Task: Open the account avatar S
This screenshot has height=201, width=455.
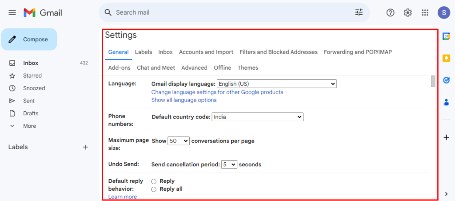Action: 444,12
